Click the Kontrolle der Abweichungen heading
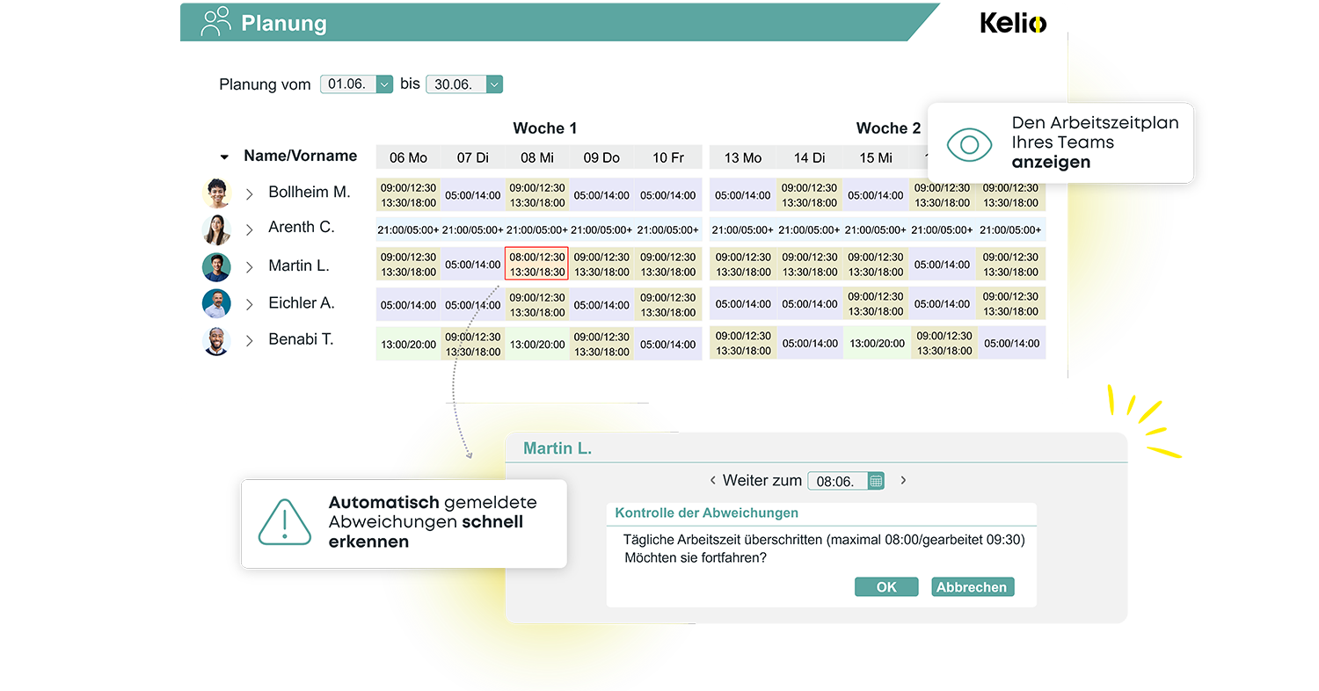1319x691 pixels. [x=706, y=513]
